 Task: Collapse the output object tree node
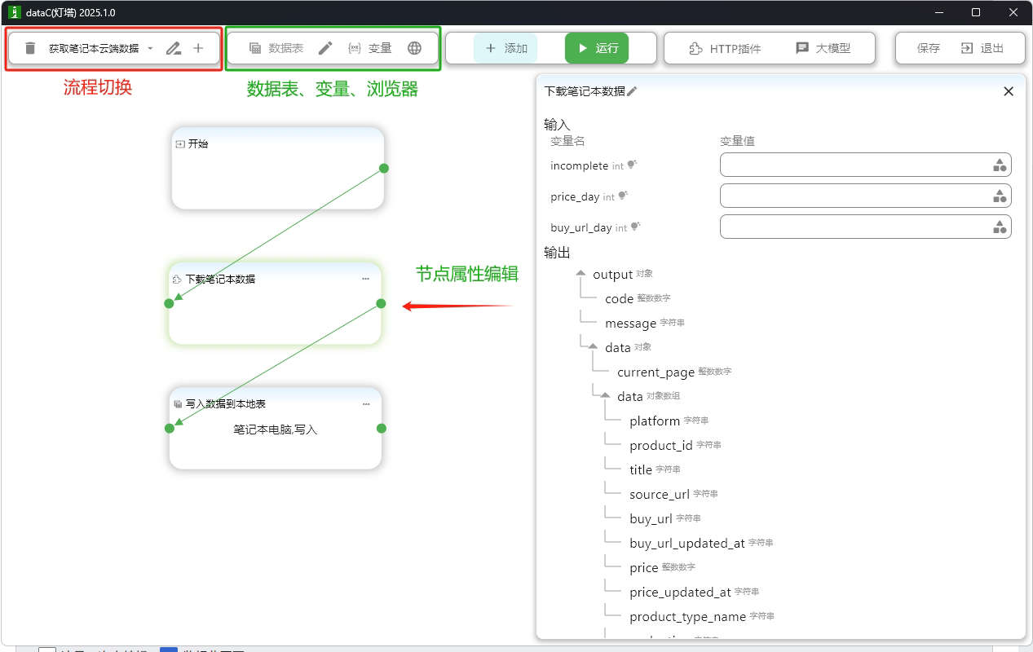(x=581, y=274)
